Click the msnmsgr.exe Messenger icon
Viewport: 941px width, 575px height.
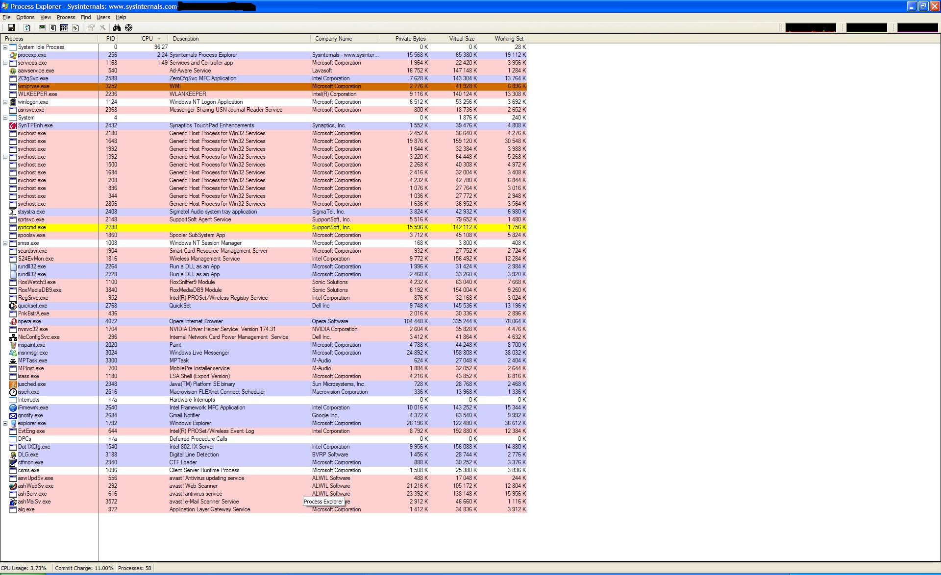pyautogui.click(x=13, y=353)
